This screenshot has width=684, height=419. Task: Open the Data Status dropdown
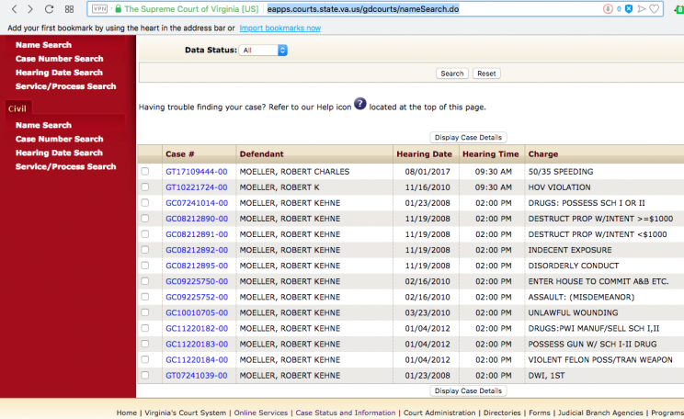(x=263, y=51)
